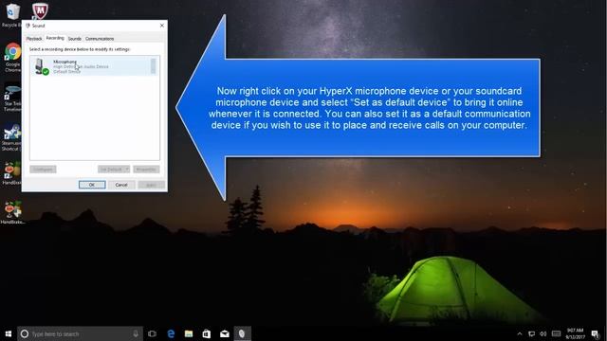The height and width of the screenshot is (341, 607).
Task: Click the Properties button
Action: 146,170
